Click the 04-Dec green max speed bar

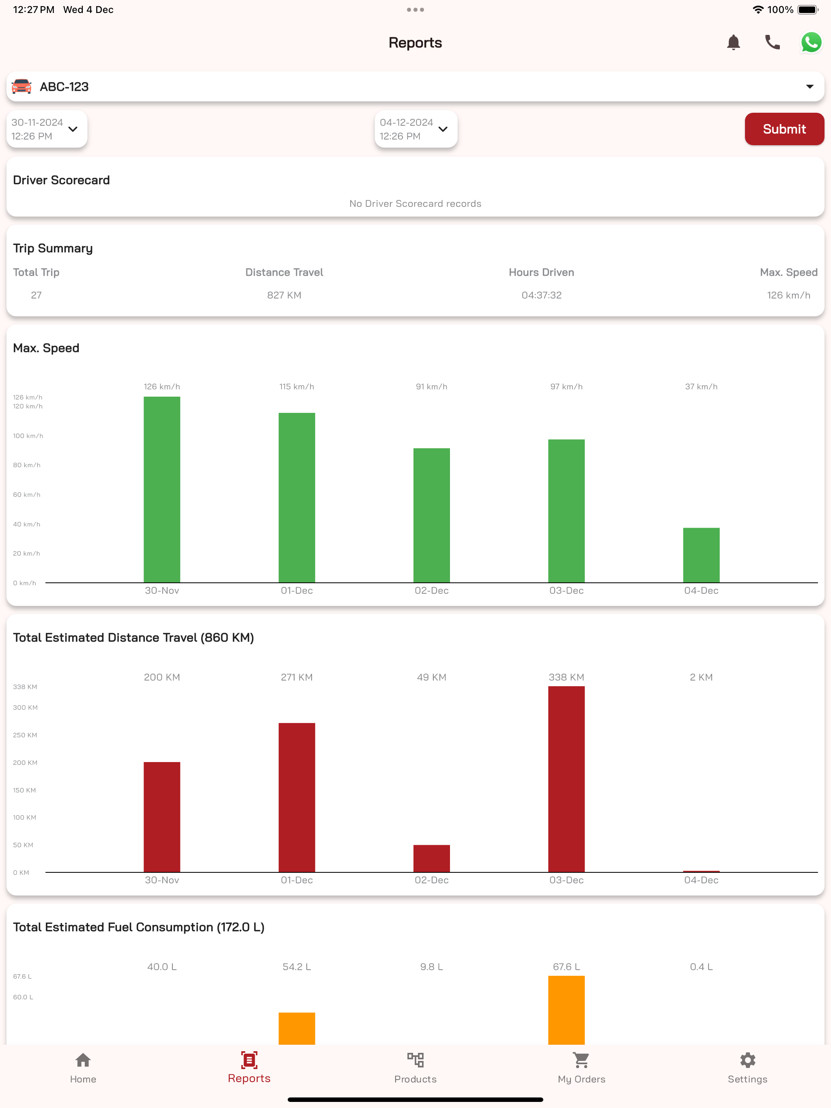pos(701,555)
